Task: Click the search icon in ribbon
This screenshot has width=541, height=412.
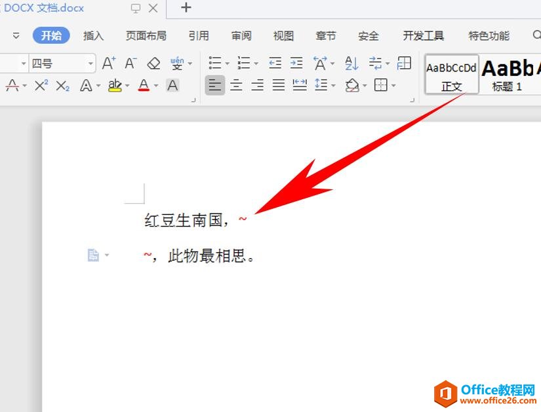Action: point(536,35)
